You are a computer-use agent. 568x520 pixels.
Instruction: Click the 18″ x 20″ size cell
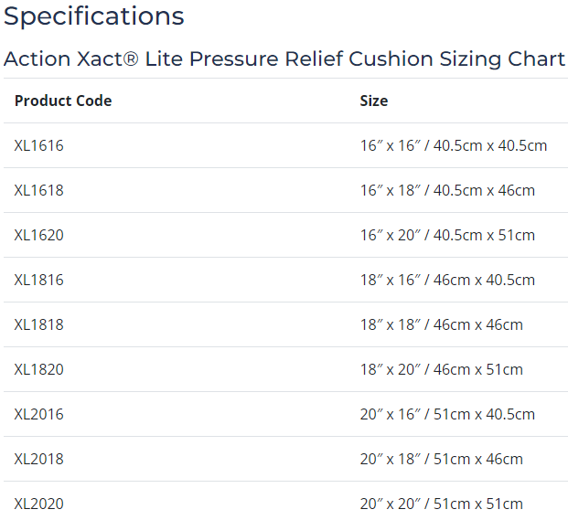point(441,369)
